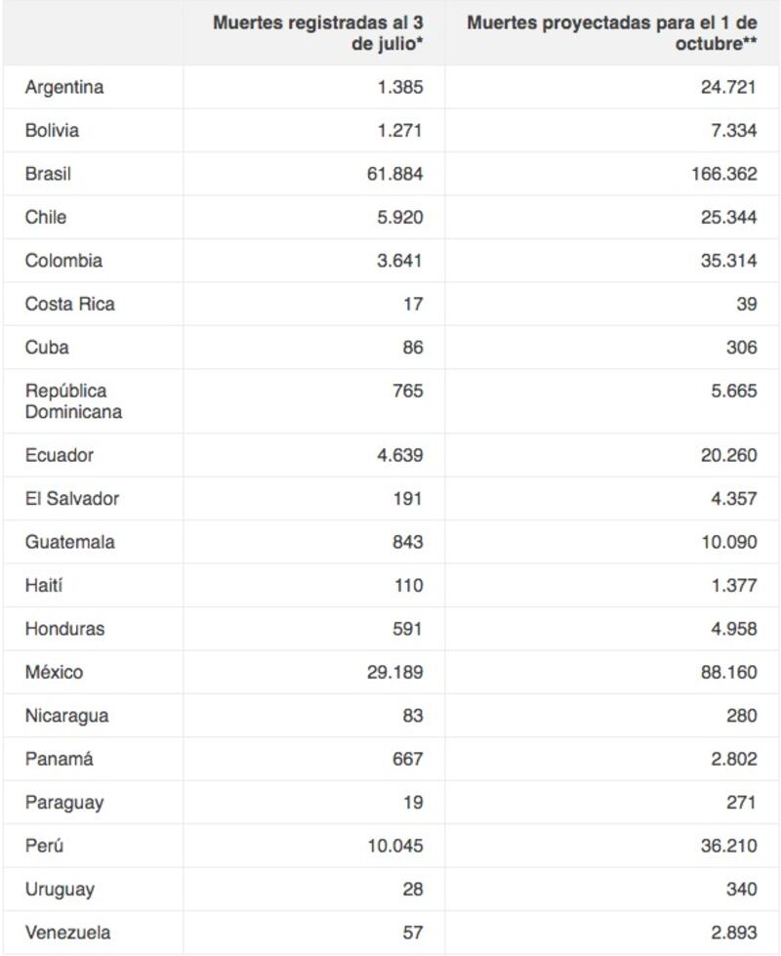Screen dimensions: 781x956
Task: Click Venezuela's projected value 2.893
Action: (x=734, y=933)
